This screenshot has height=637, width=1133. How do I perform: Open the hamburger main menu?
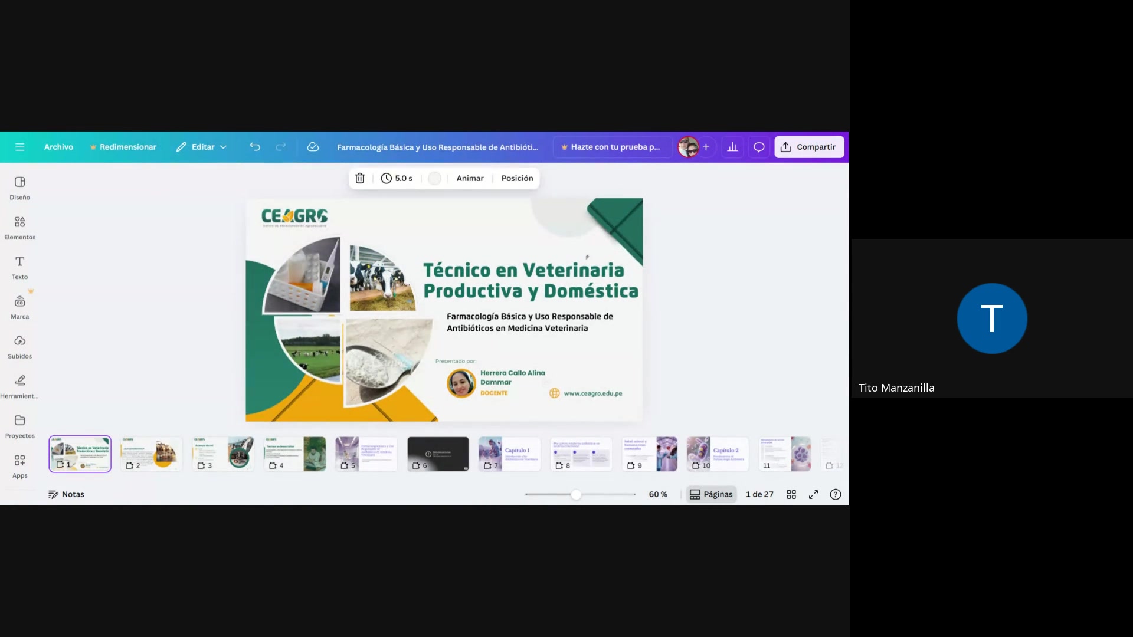19,147
